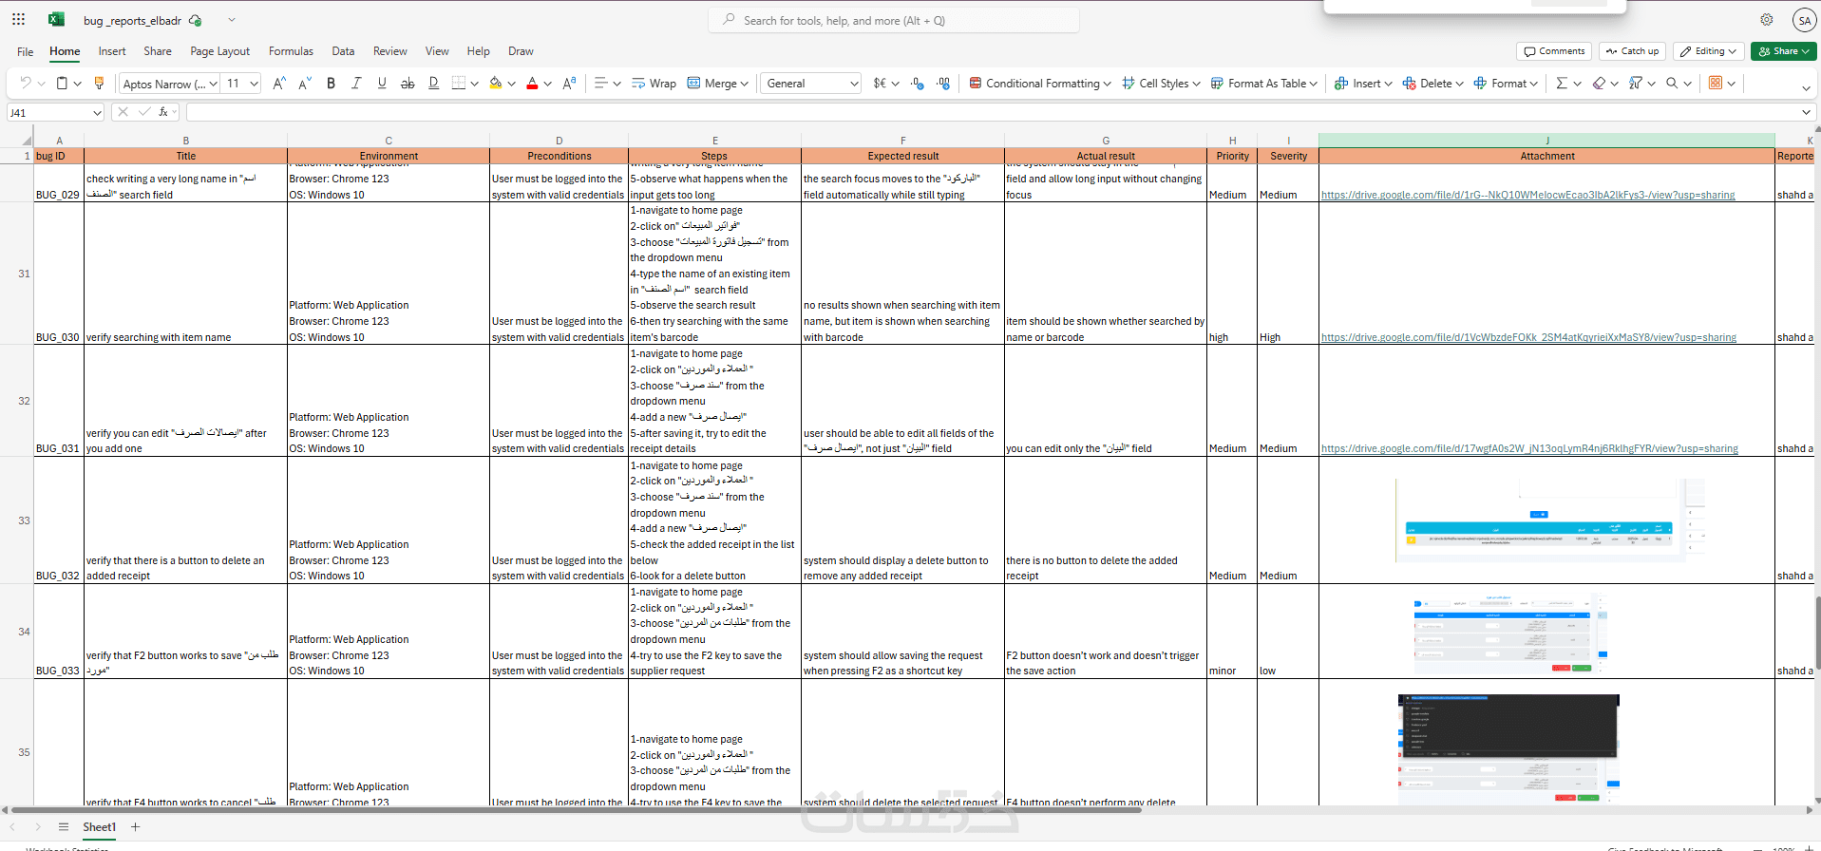The width and height of the screenshot is (1821, 851).
Task: Apply cell borders
Action: coord(459,84)
